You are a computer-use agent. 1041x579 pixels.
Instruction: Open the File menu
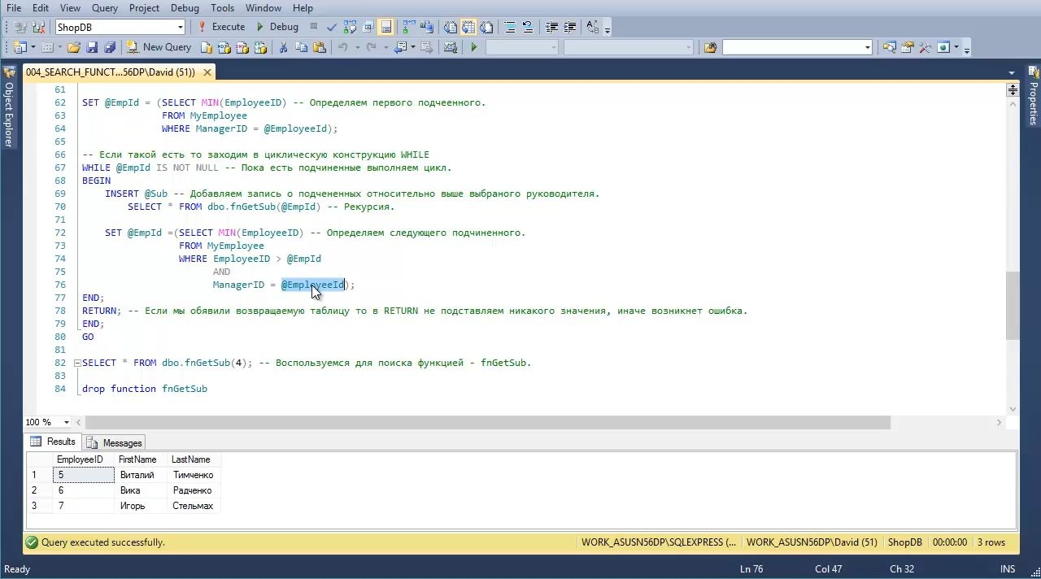[14, 7]
